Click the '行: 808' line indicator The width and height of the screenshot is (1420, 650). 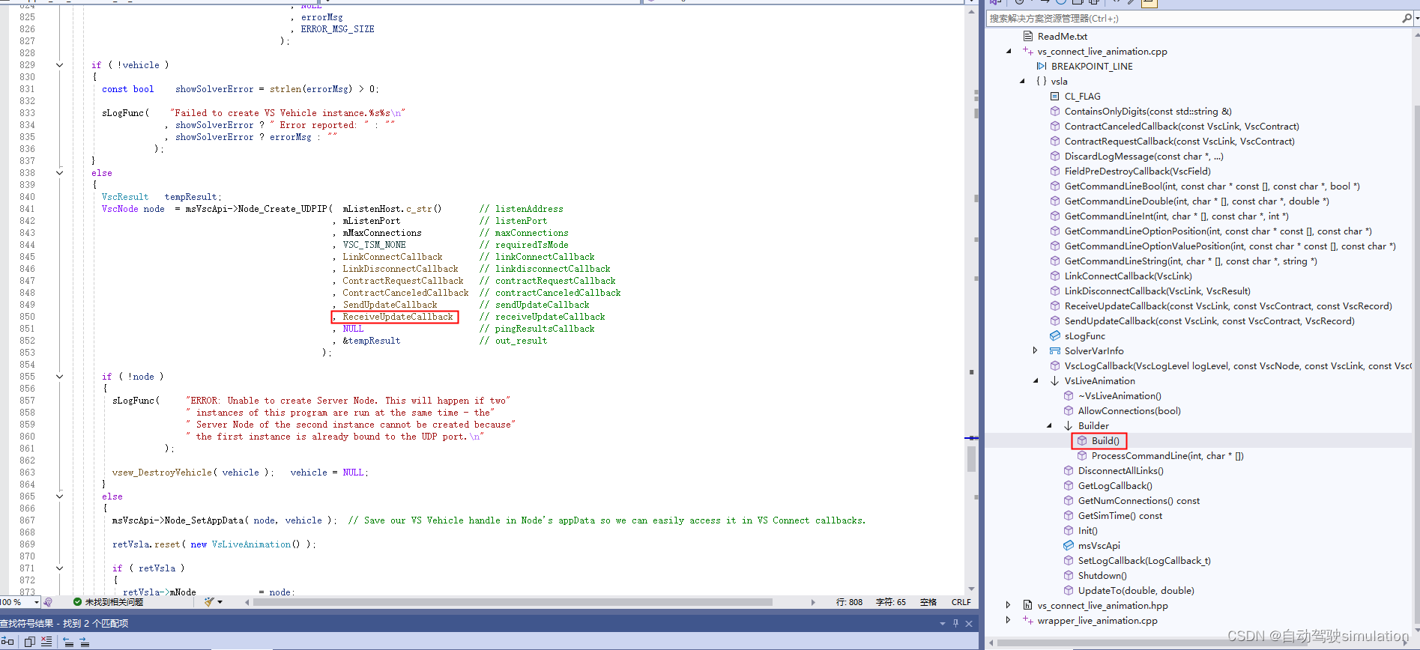[x=849, y=602]
